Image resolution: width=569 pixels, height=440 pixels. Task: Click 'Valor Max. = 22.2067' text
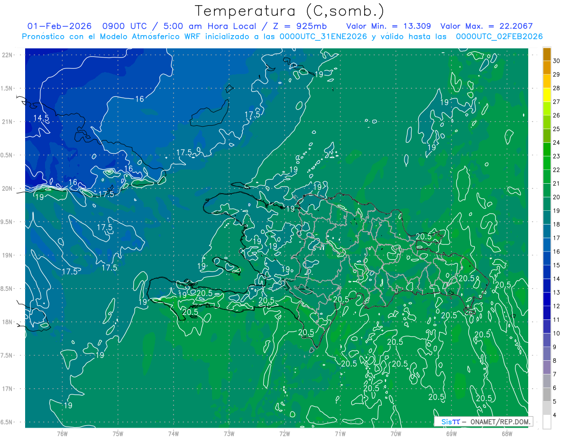pyautogui.click(x=486, y=26)
